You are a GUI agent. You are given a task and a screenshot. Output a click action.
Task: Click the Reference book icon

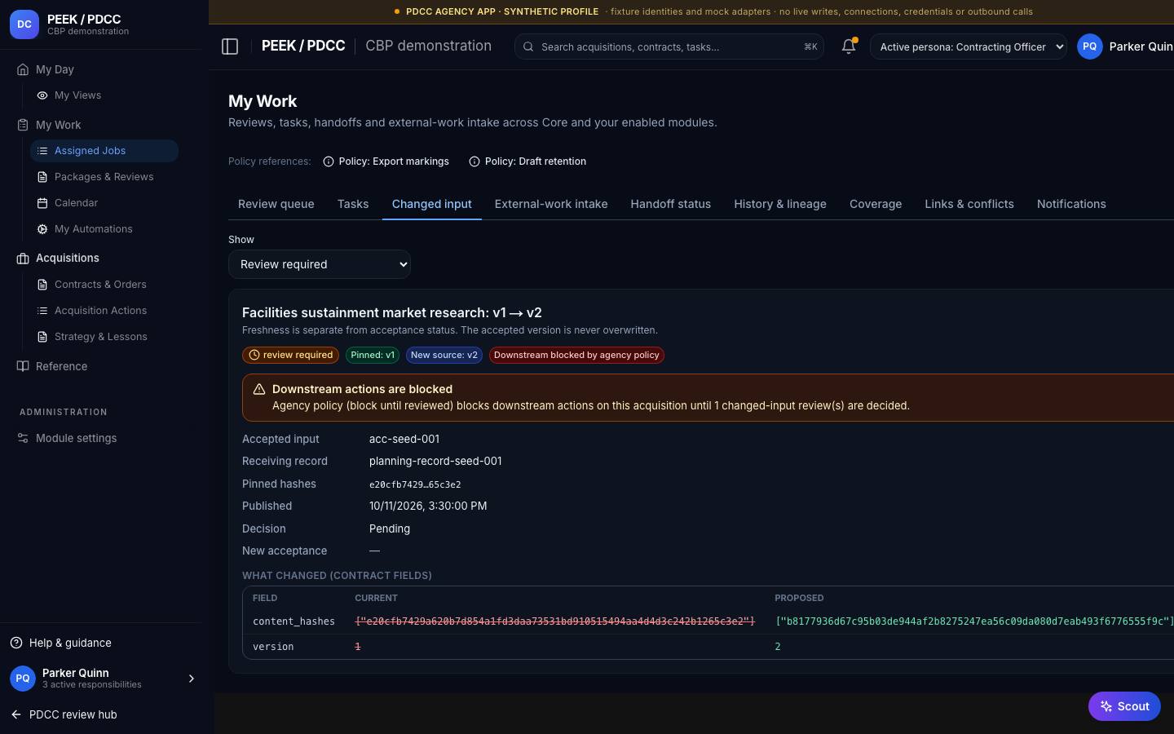point(23,366)
